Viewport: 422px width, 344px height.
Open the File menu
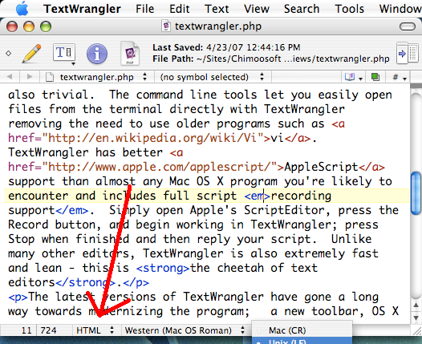pos(144,9)
